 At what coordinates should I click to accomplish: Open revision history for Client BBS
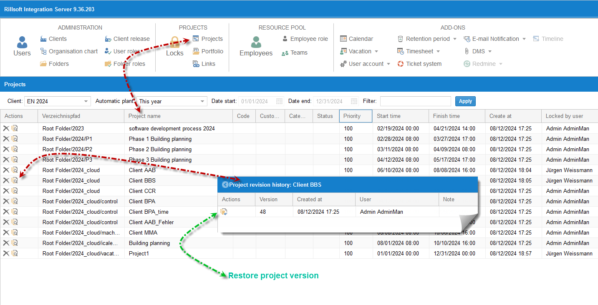pyautogui.click(x=15, y=180)
